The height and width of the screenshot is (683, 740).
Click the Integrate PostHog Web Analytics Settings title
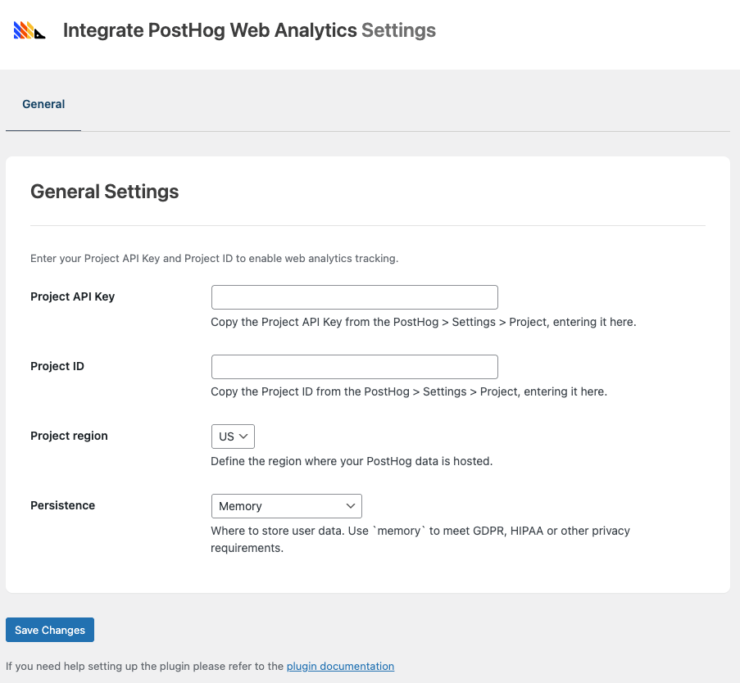point(249,30)
